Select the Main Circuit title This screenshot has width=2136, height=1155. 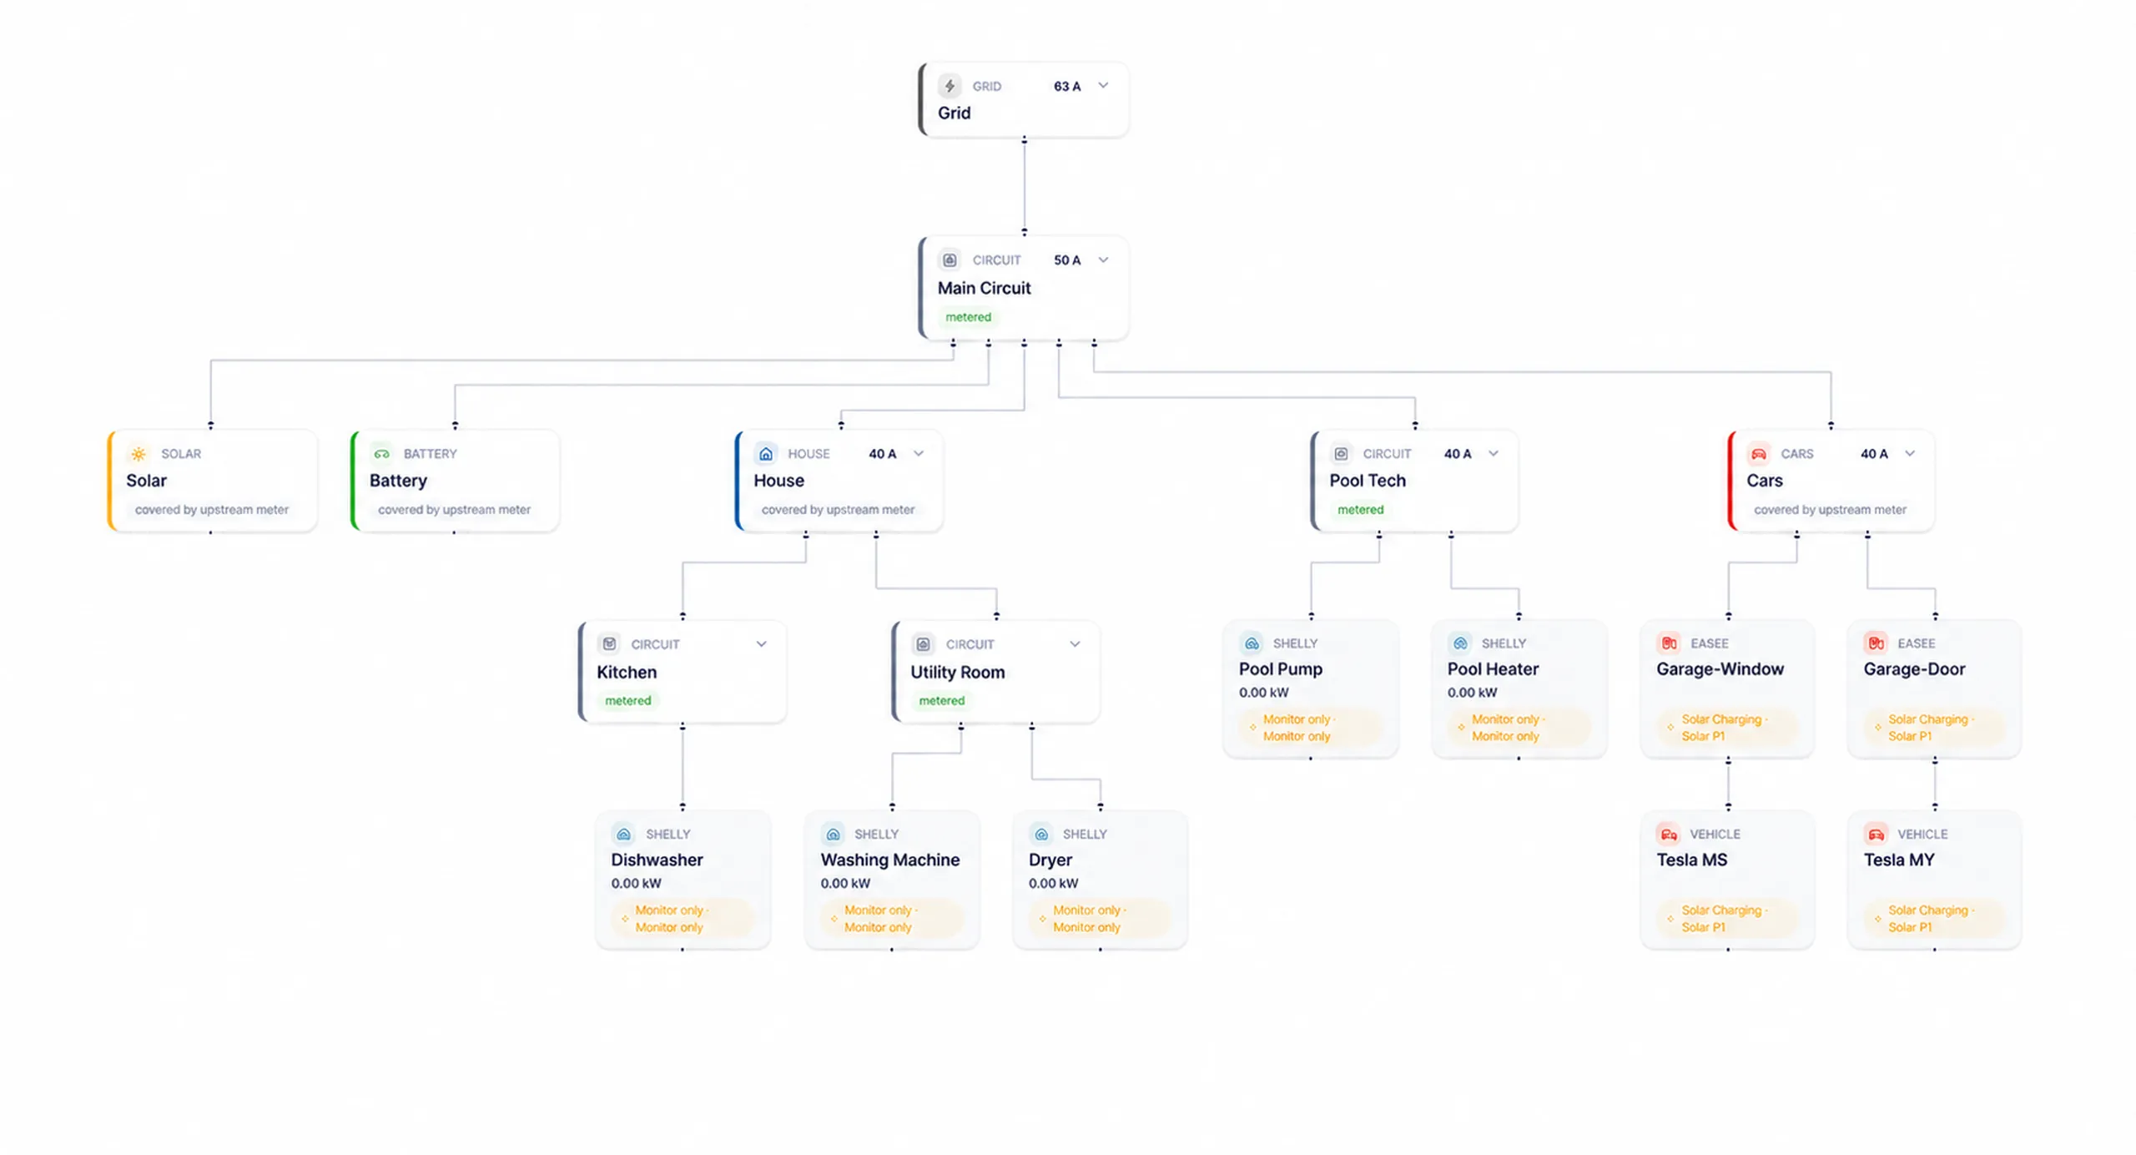984,288
